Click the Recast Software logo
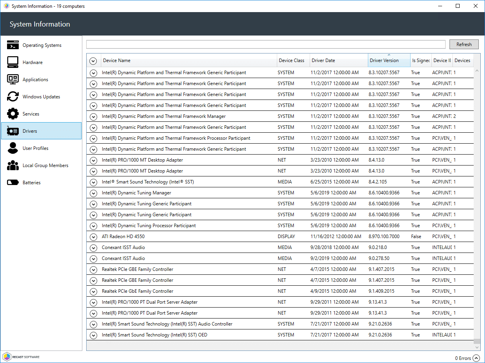Screen dimensions: 485x363 [x=21, y=357]
